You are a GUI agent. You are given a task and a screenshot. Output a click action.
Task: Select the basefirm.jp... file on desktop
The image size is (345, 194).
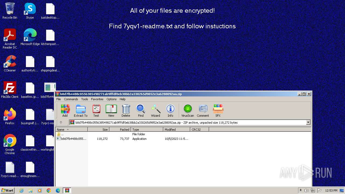pos(30,90)
